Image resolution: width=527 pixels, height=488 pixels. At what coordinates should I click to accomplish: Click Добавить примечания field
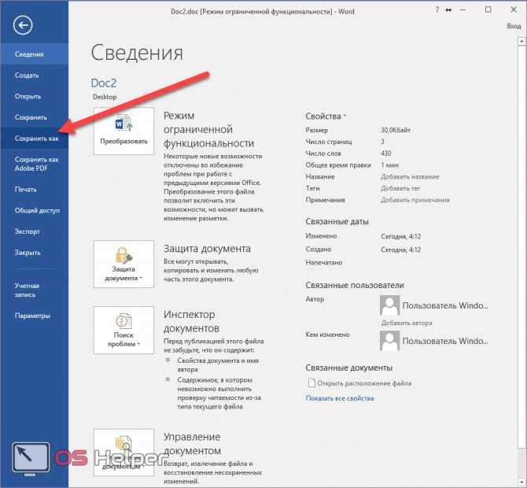pos(415,200)
